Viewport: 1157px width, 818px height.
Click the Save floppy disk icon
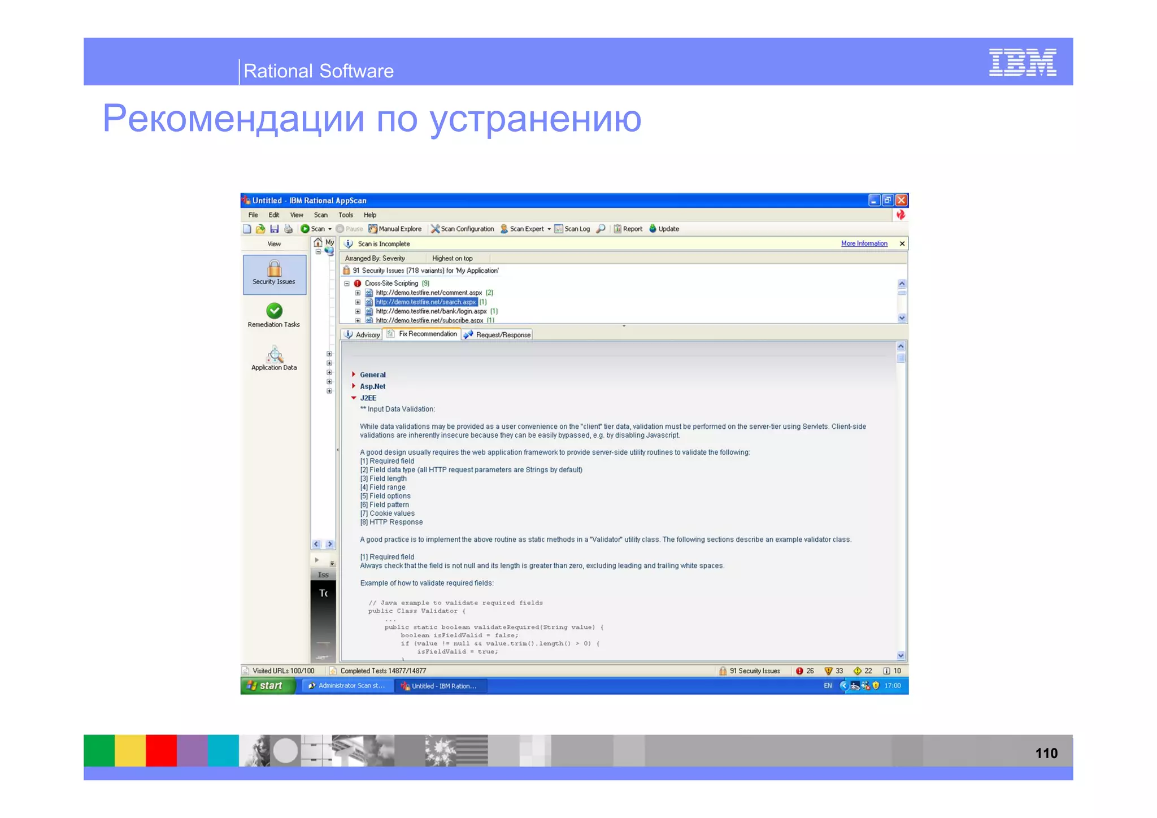(275, 229)
